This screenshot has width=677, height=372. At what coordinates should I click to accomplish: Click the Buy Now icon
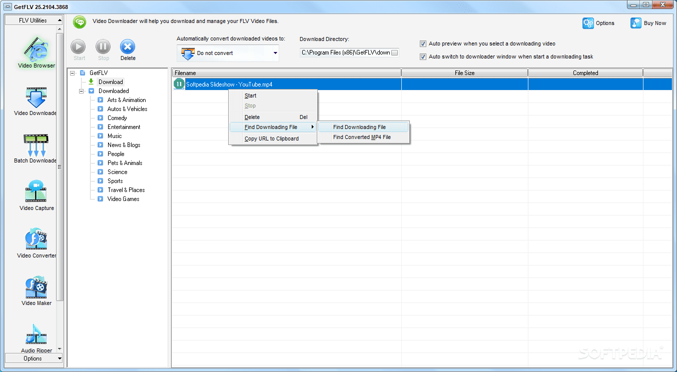point(648,23)
